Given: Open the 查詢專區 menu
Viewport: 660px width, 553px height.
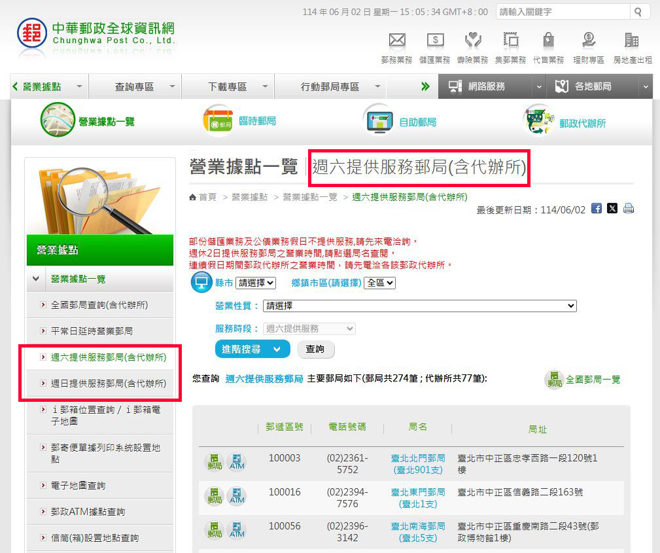Looking at the screenshot, I should click(x=144, y=86).
